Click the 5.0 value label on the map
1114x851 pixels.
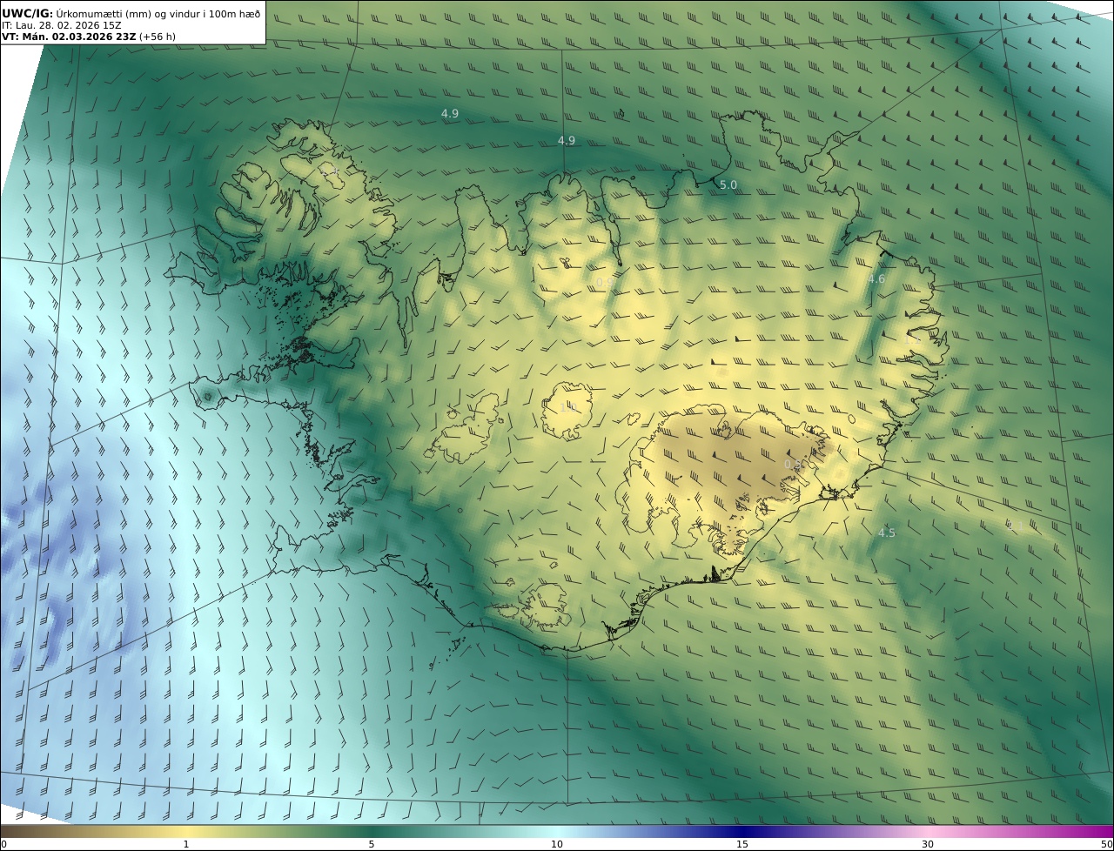coord(728,185)
